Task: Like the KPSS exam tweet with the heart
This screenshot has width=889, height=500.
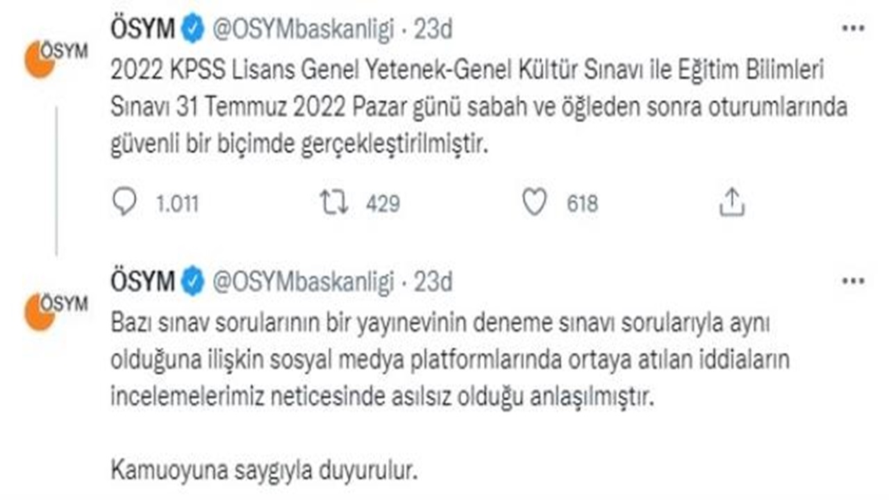Action: pyautogui.click(x=534, y=203)
